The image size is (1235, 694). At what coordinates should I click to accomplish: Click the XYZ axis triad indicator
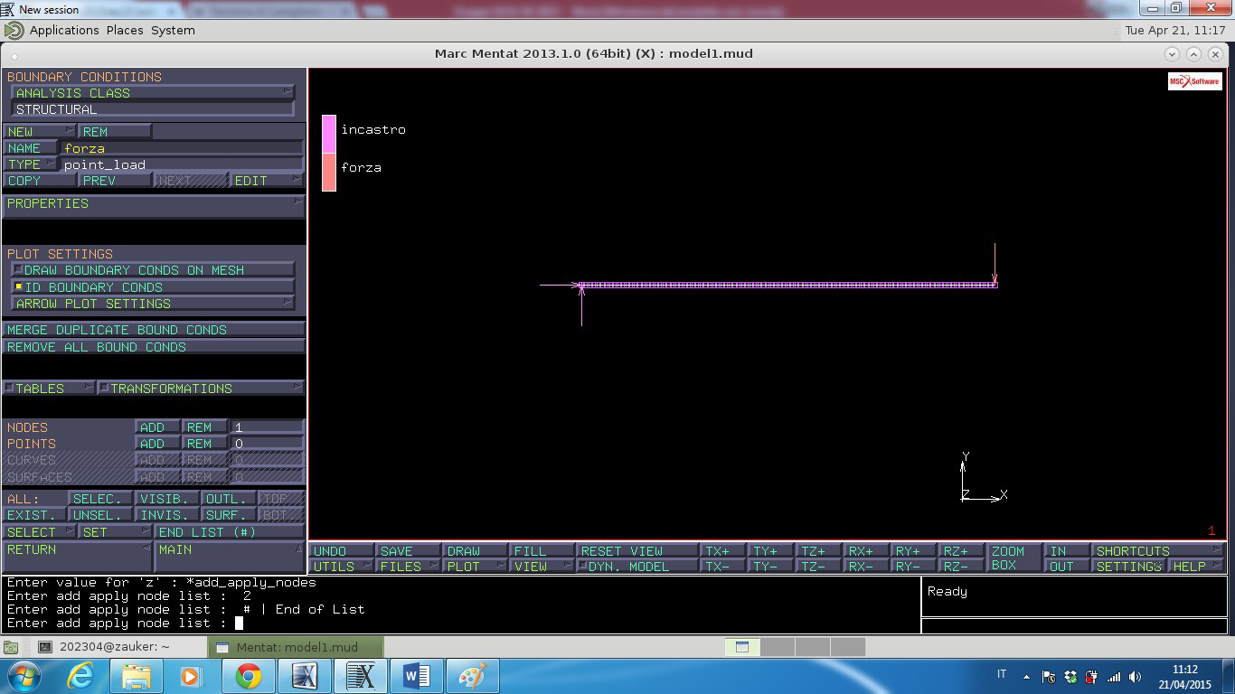[983, 478]
